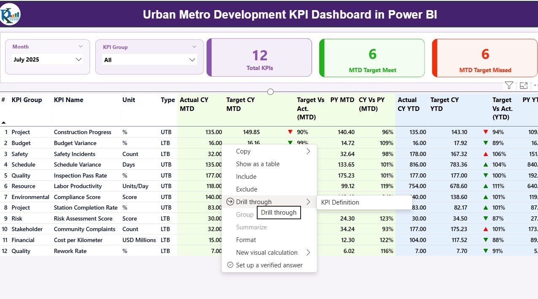This screenshot has height=299, width=538.
Task: Click the focus mode icon above table
Action: coord(524,86)
